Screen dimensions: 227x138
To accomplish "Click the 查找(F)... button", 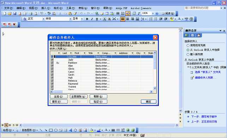I will tap(59, 102).
